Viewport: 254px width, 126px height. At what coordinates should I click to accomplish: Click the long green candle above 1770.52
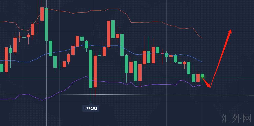(x=91, y=68)
